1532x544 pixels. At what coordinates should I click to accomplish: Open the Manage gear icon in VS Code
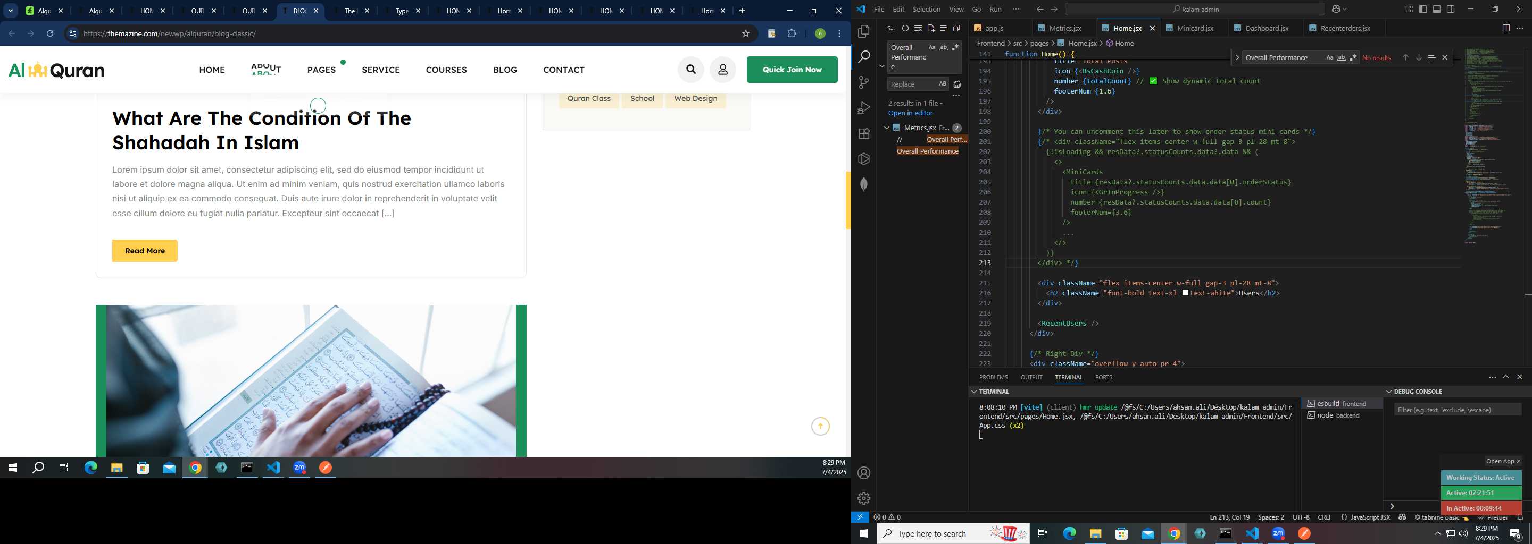click(x=863, y=498)
